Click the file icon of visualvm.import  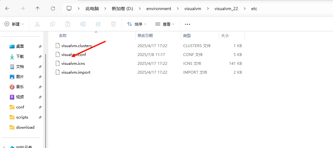(57, 72)
